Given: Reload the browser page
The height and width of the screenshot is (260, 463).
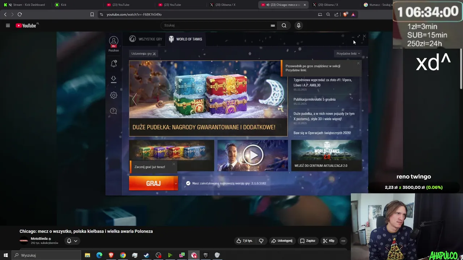Looking at the screenshot, I should 20,14.
